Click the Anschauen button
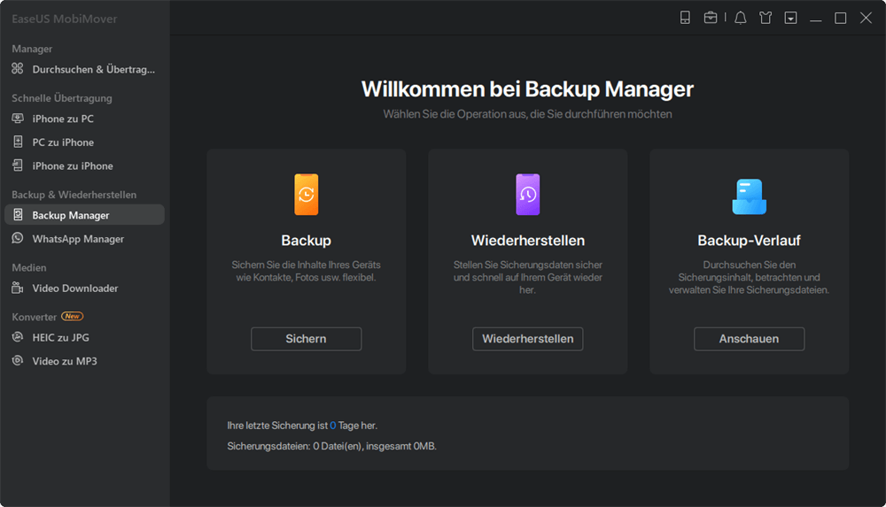The width and height of the screenshot is (886, 507). pyautogui.click(x=750, y=339)
